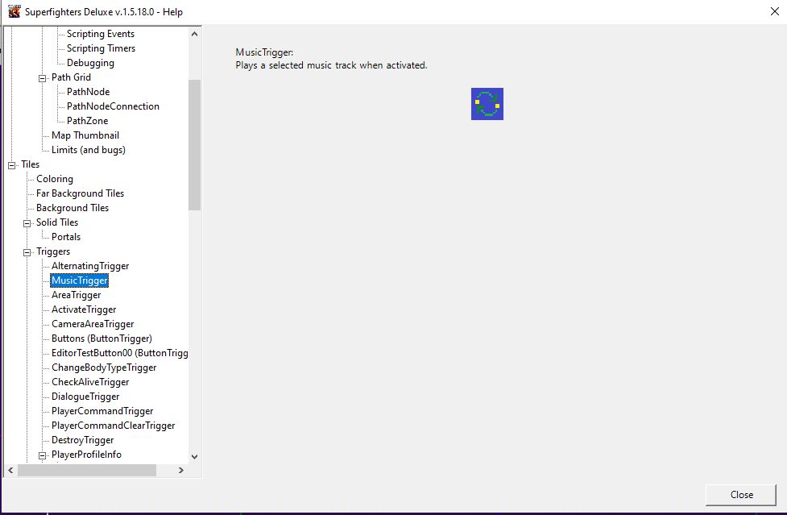Click the Superfighters Deluxe app icon in title bar
The image size is (787, 515).
point(14,11)
